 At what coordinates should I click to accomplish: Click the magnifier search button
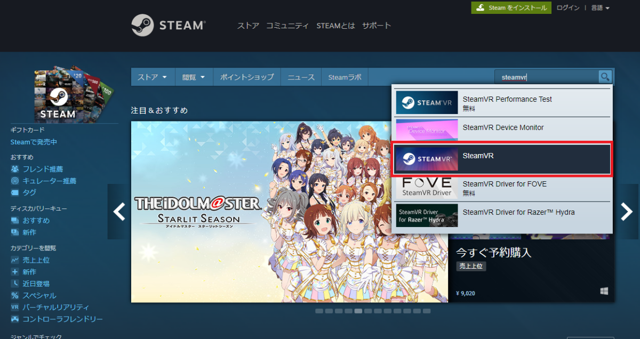(605, 77)
